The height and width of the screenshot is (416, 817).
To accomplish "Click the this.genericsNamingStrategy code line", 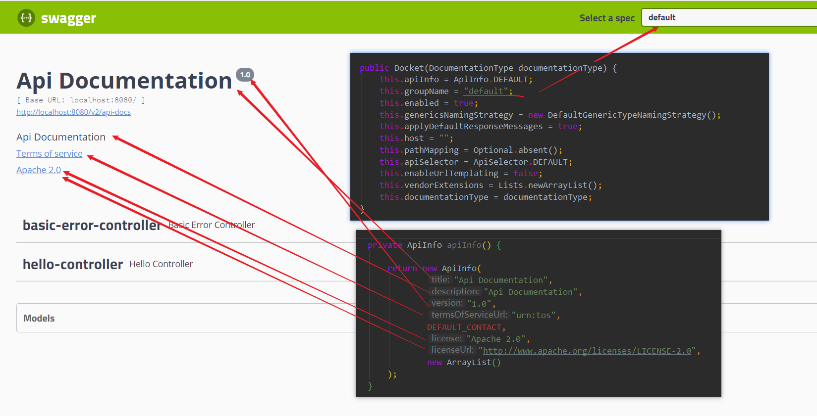I will point(550,115).
